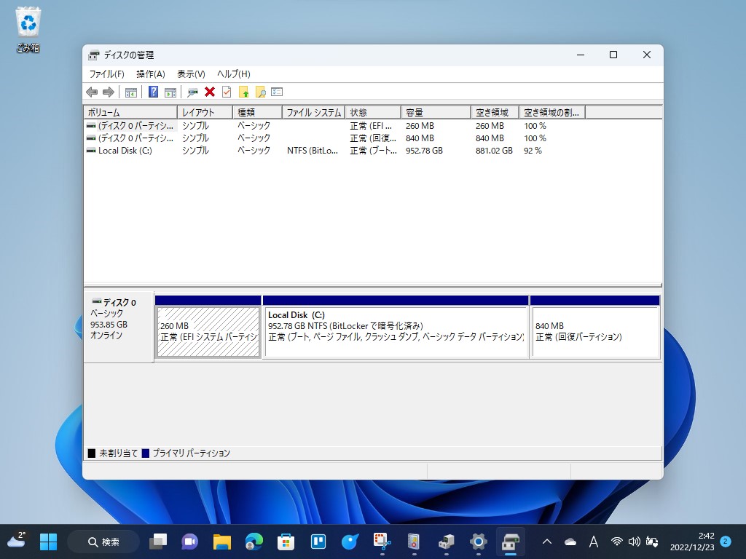The height and width of the screenshot is (559, 746).
Task: Open the 操作(A) menu
Action: 151,74
